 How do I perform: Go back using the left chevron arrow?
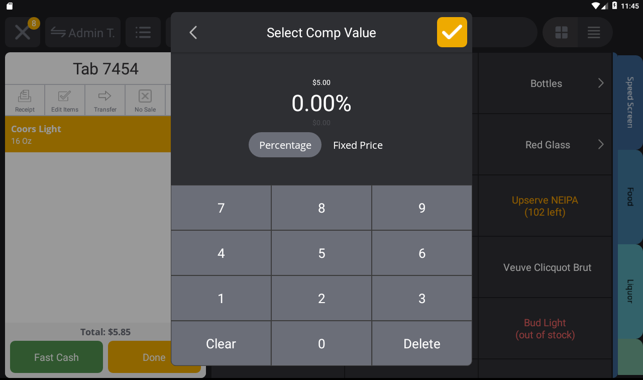[x=193, y=33]
